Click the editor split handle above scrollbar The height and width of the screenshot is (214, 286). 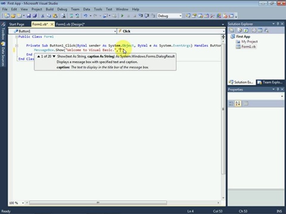click(x=223, y=37)
